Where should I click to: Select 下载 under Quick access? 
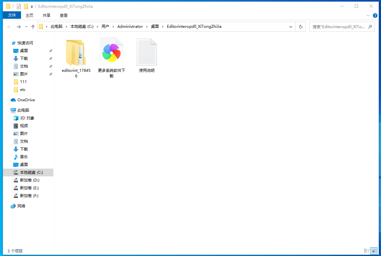tap(24, 58)
